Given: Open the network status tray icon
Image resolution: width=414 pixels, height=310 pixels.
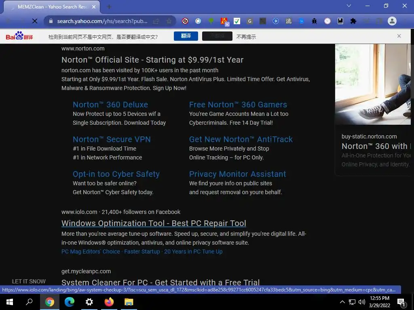Looking at the screenshot, I should 352,302.
